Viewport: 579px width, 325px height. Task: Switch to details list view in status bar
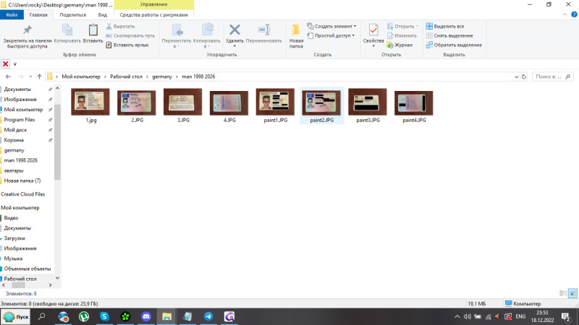pos(563,293)
